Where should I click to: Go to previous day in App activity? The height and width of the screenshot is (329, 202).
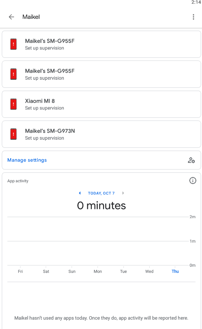tap(80, 193)
